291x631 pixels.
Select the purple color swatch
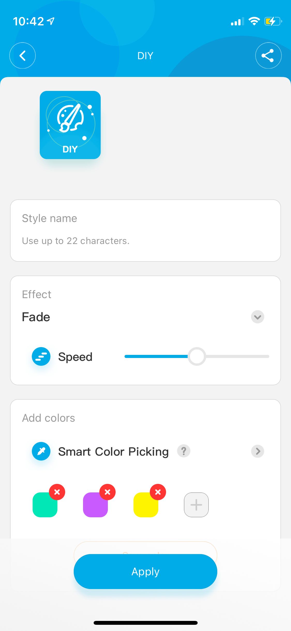tap(94, 506)
